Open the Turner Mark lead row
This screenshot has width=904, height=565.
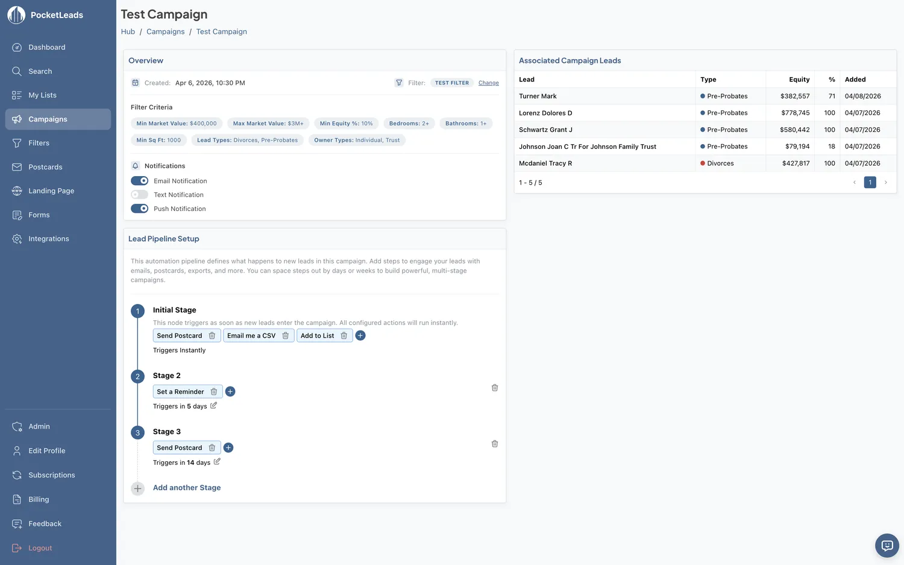pyautogui.click(x=705, y=96)
